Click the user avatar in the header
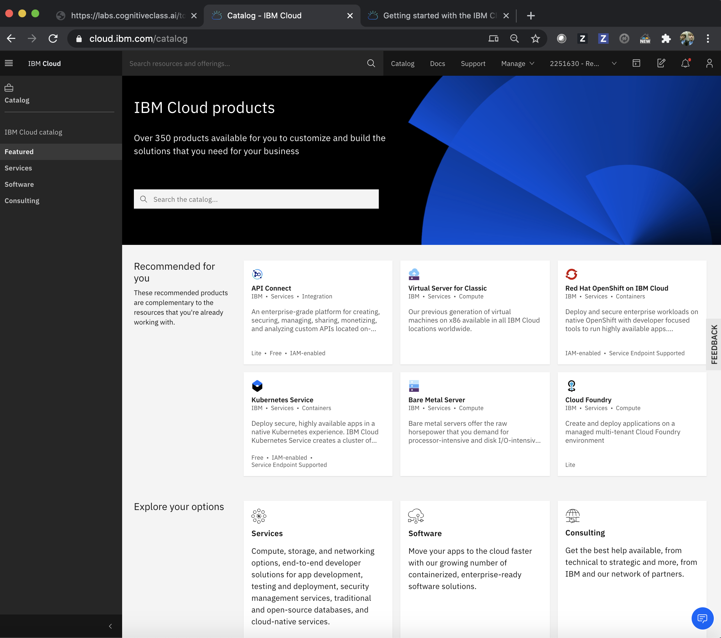Image resolution: width=721 pixels, height=638 pixels. point(709,63)
